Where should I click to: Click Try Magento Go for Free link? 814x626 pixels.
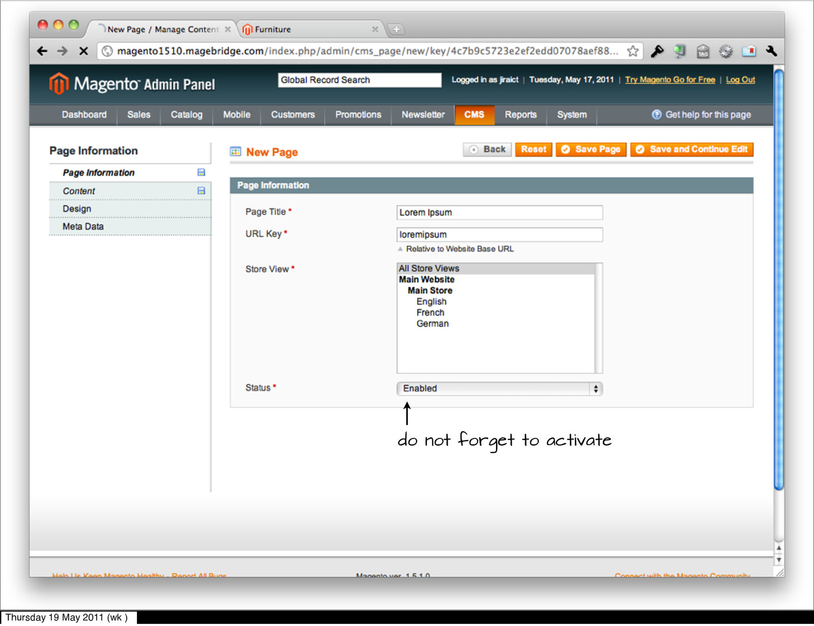[x=670, y=79]
